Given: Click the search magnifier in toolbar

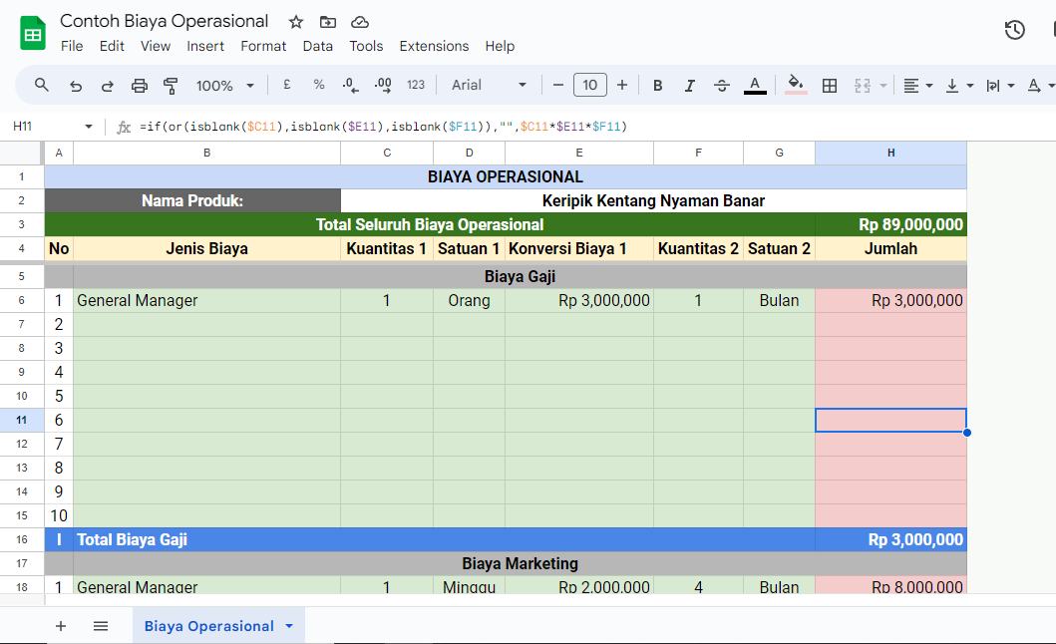Looking at the screenshot, I should tap(42, 85).
